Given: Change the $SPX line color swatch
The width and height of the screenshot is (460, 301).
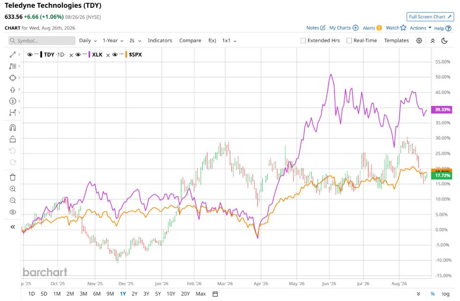Looking at the screenshot, I should click(x=126, y=55).
